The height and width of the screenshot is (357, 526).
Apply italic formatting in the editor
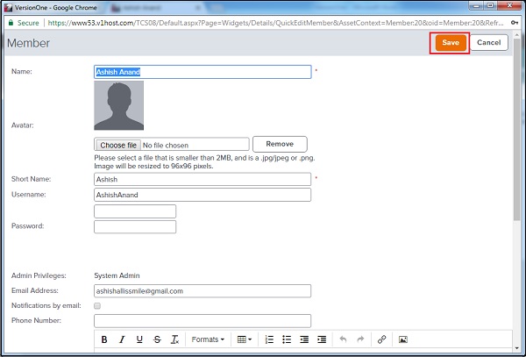(122, 339)
